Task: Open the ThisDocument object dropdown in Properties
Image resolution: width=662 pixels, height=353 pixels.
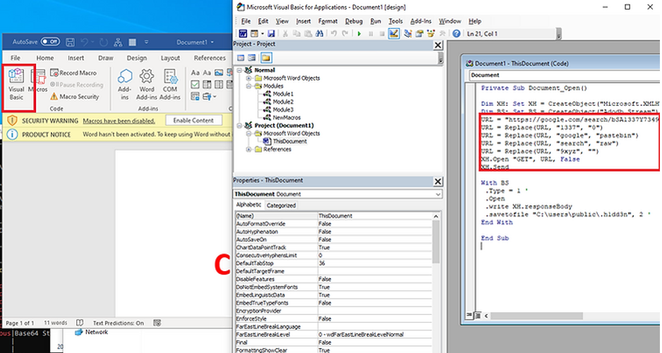Action: pyautogui.click(x=438, y=194)
